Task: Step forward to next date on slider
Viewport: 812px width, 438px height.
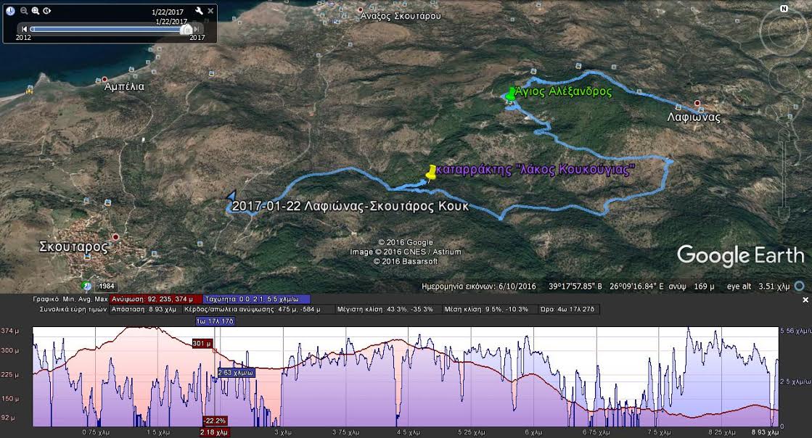Action: [x=197, y=30]
